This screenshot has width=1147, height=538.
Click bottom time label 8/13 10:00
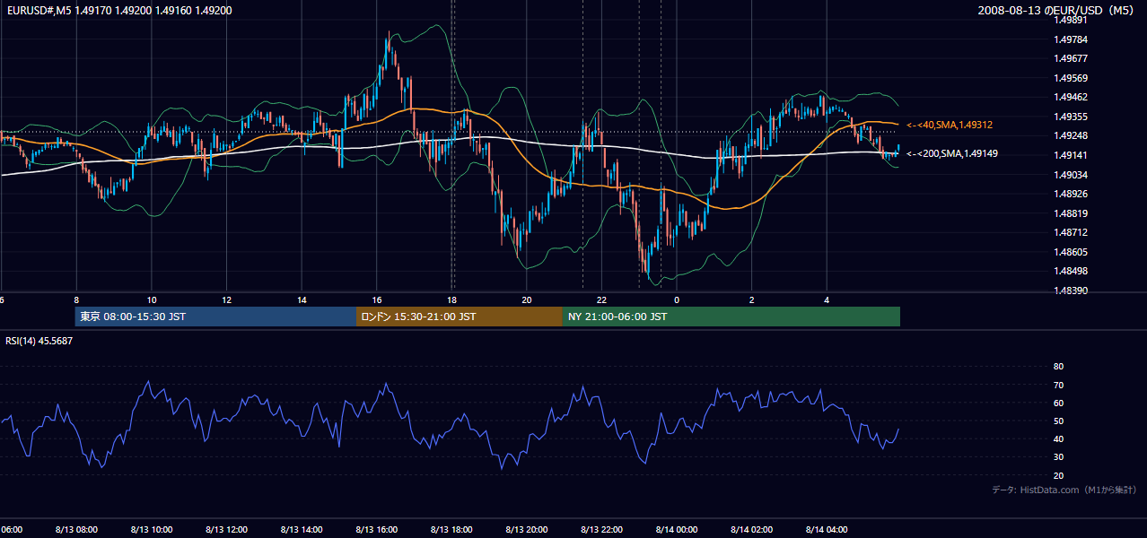click(x=152, y=529)
